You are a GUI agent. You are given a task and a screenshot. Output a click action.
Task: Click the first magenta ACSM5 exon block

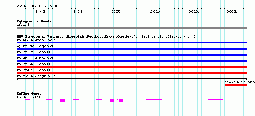click(62, 100)
